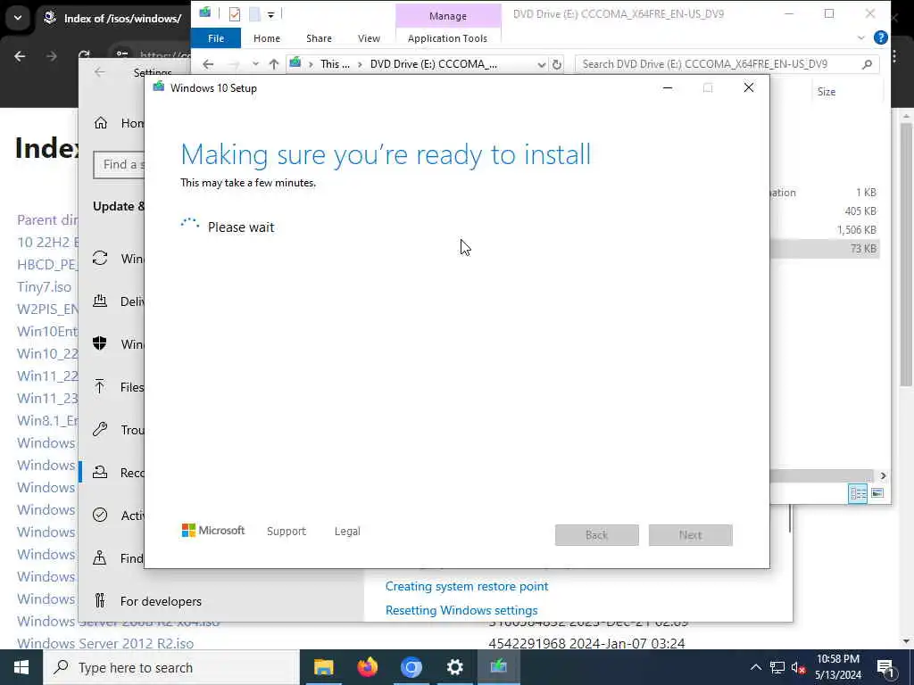This screenshot has width=914, height=685.
Task: Open Home in Settings sidebar
Action: coord(119,123)
